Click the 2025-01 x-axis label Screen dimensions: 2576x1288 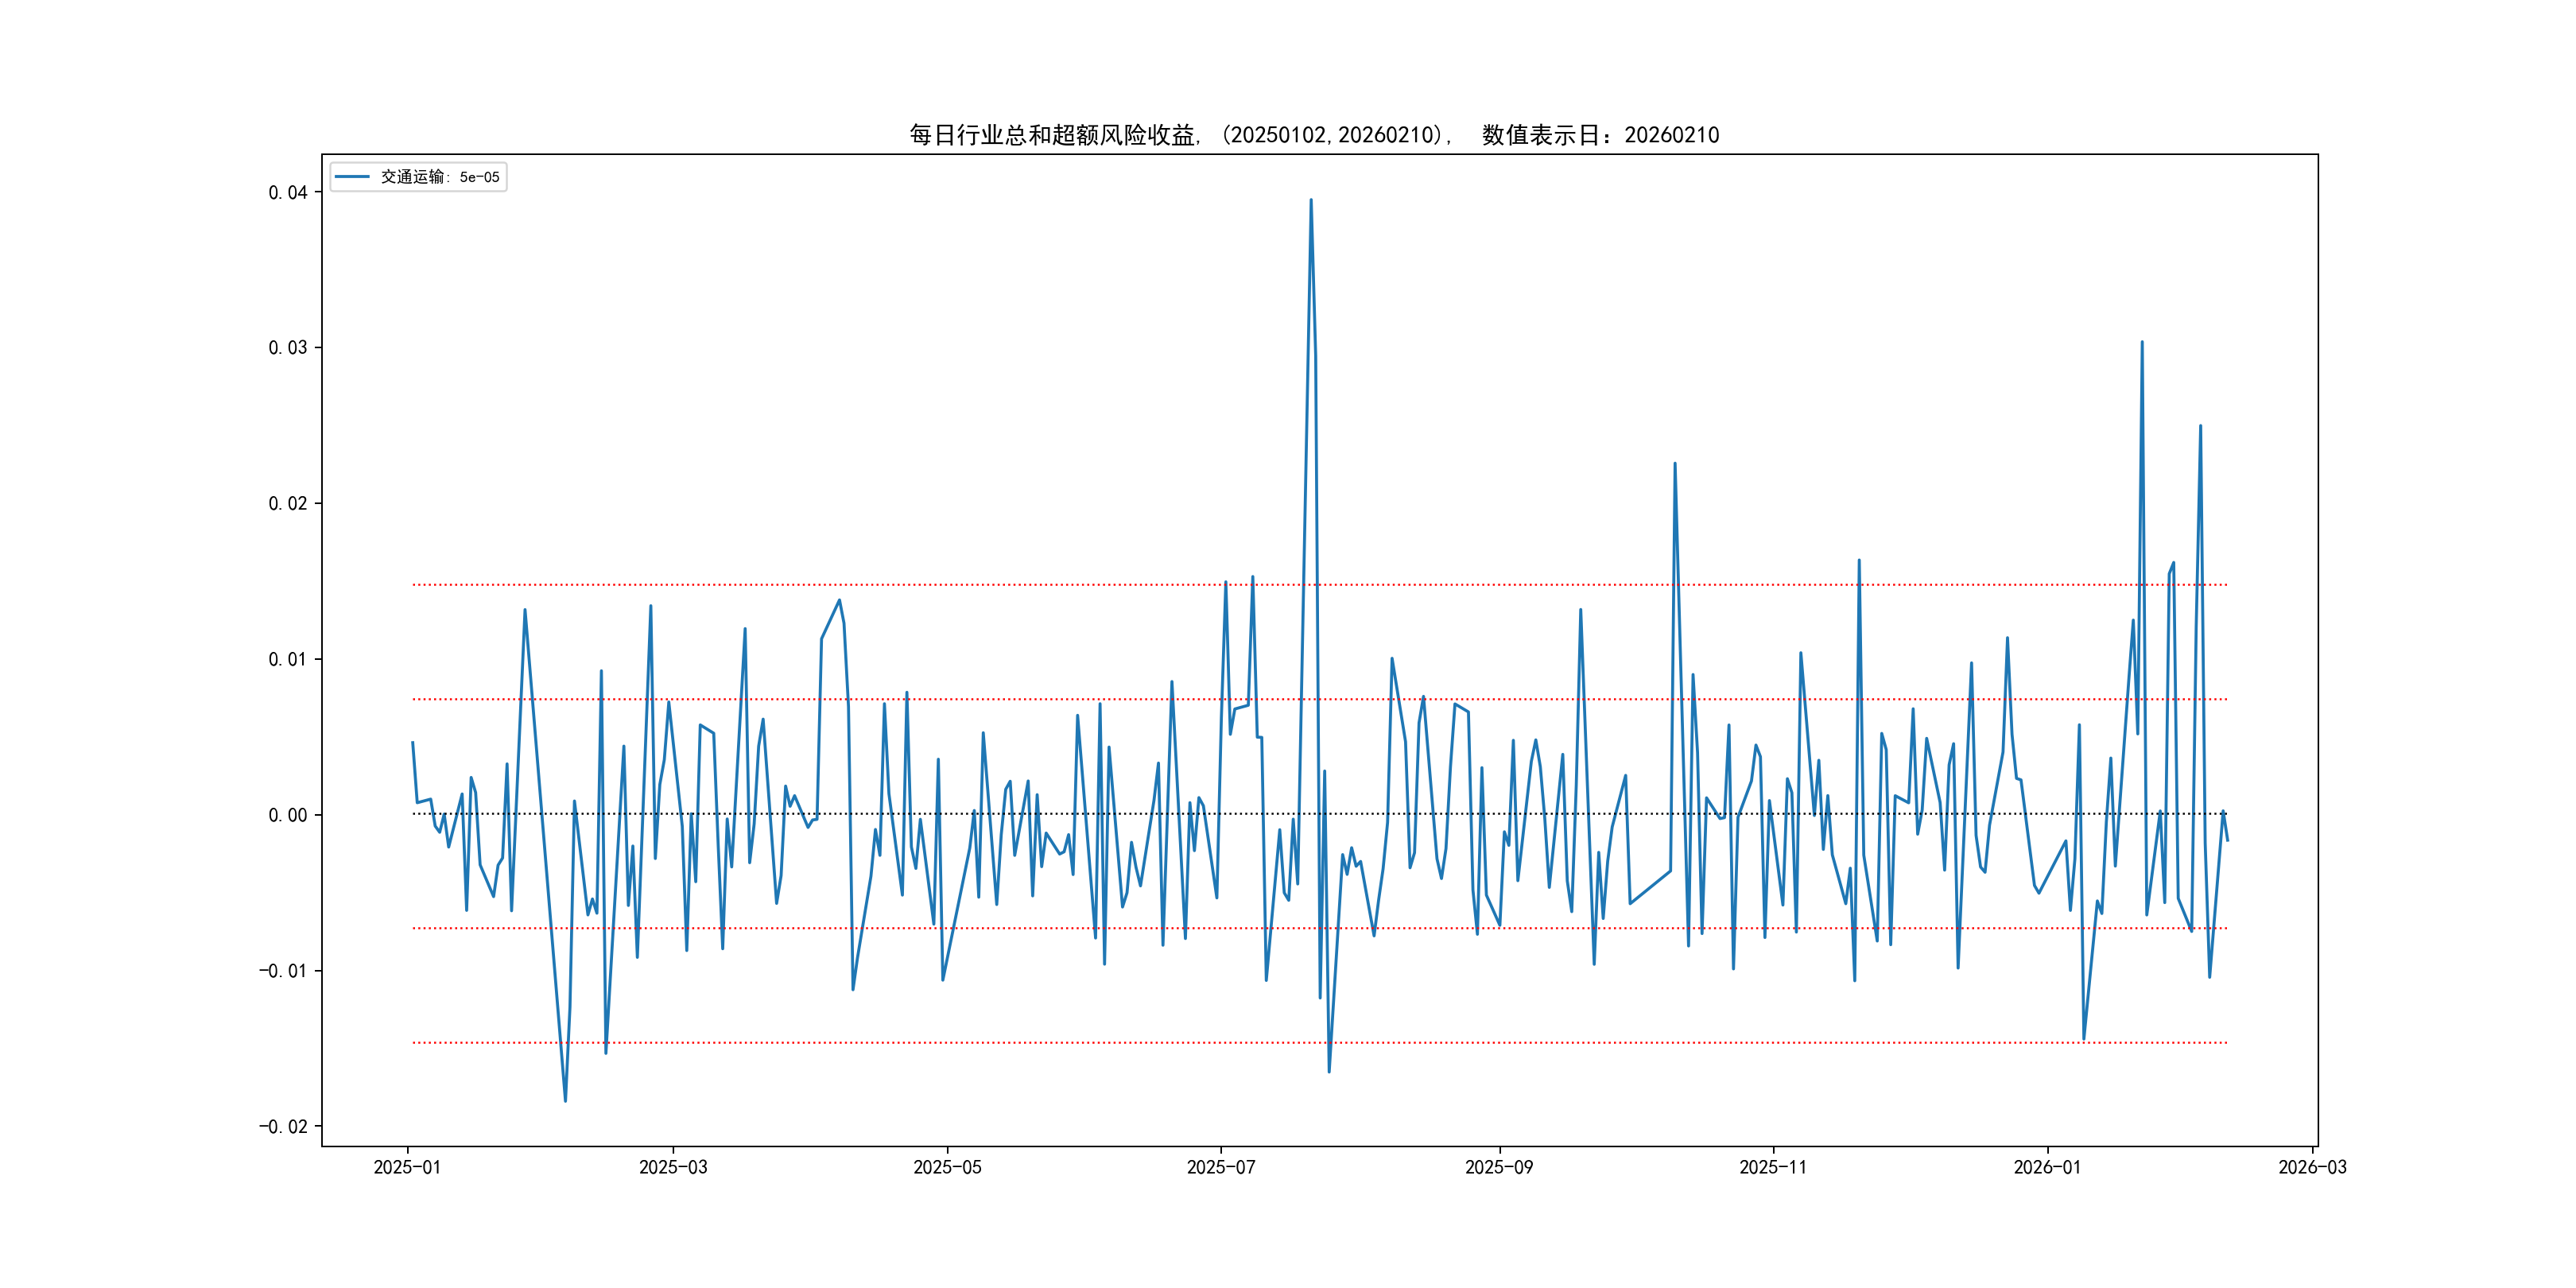coord(407,1167)
